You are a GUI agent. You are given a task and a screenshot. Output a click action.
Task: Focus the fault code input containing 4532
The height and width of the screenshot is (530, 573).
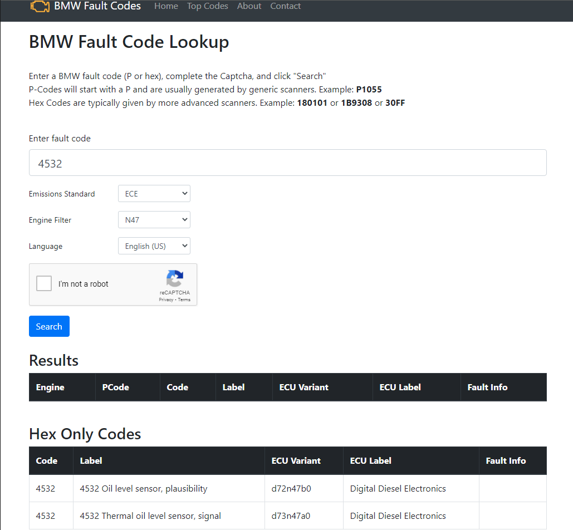287,163
